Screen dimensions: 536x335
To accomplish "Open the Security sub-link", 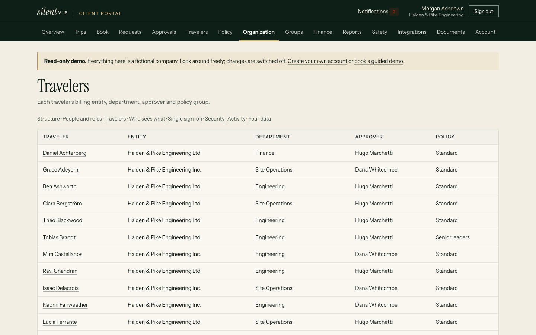I will click(x=215, y=119).
